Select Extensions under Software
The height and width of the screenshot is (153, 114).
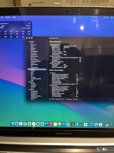(x=34, y=98)
